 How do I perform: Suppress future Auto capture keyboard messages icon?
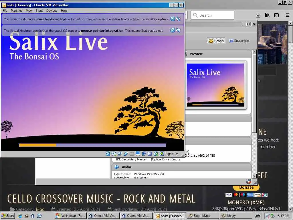pos(178,19)
